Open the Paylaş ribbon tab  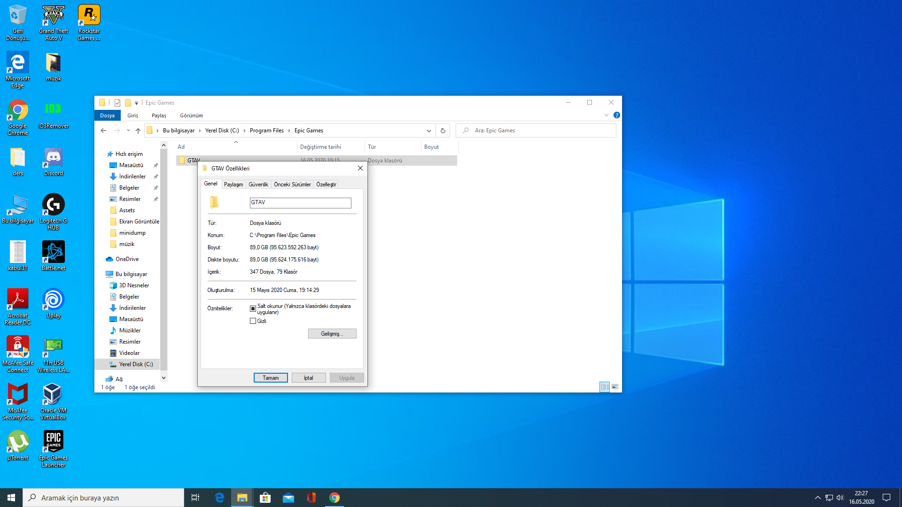159,115
